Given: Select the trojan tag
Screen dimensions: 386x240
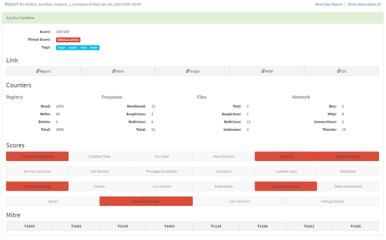Looking at the screenshot, I should (x=61, y=48).
